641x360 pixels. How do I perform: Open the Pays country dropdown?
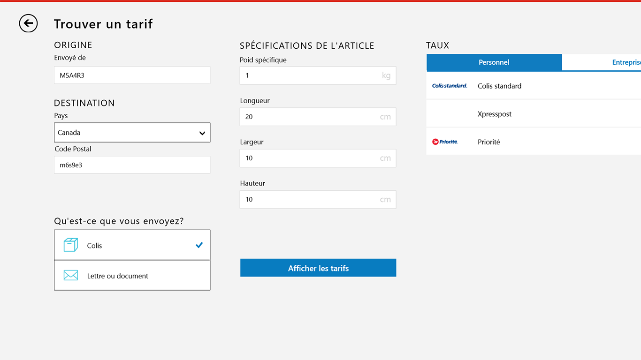127,133
